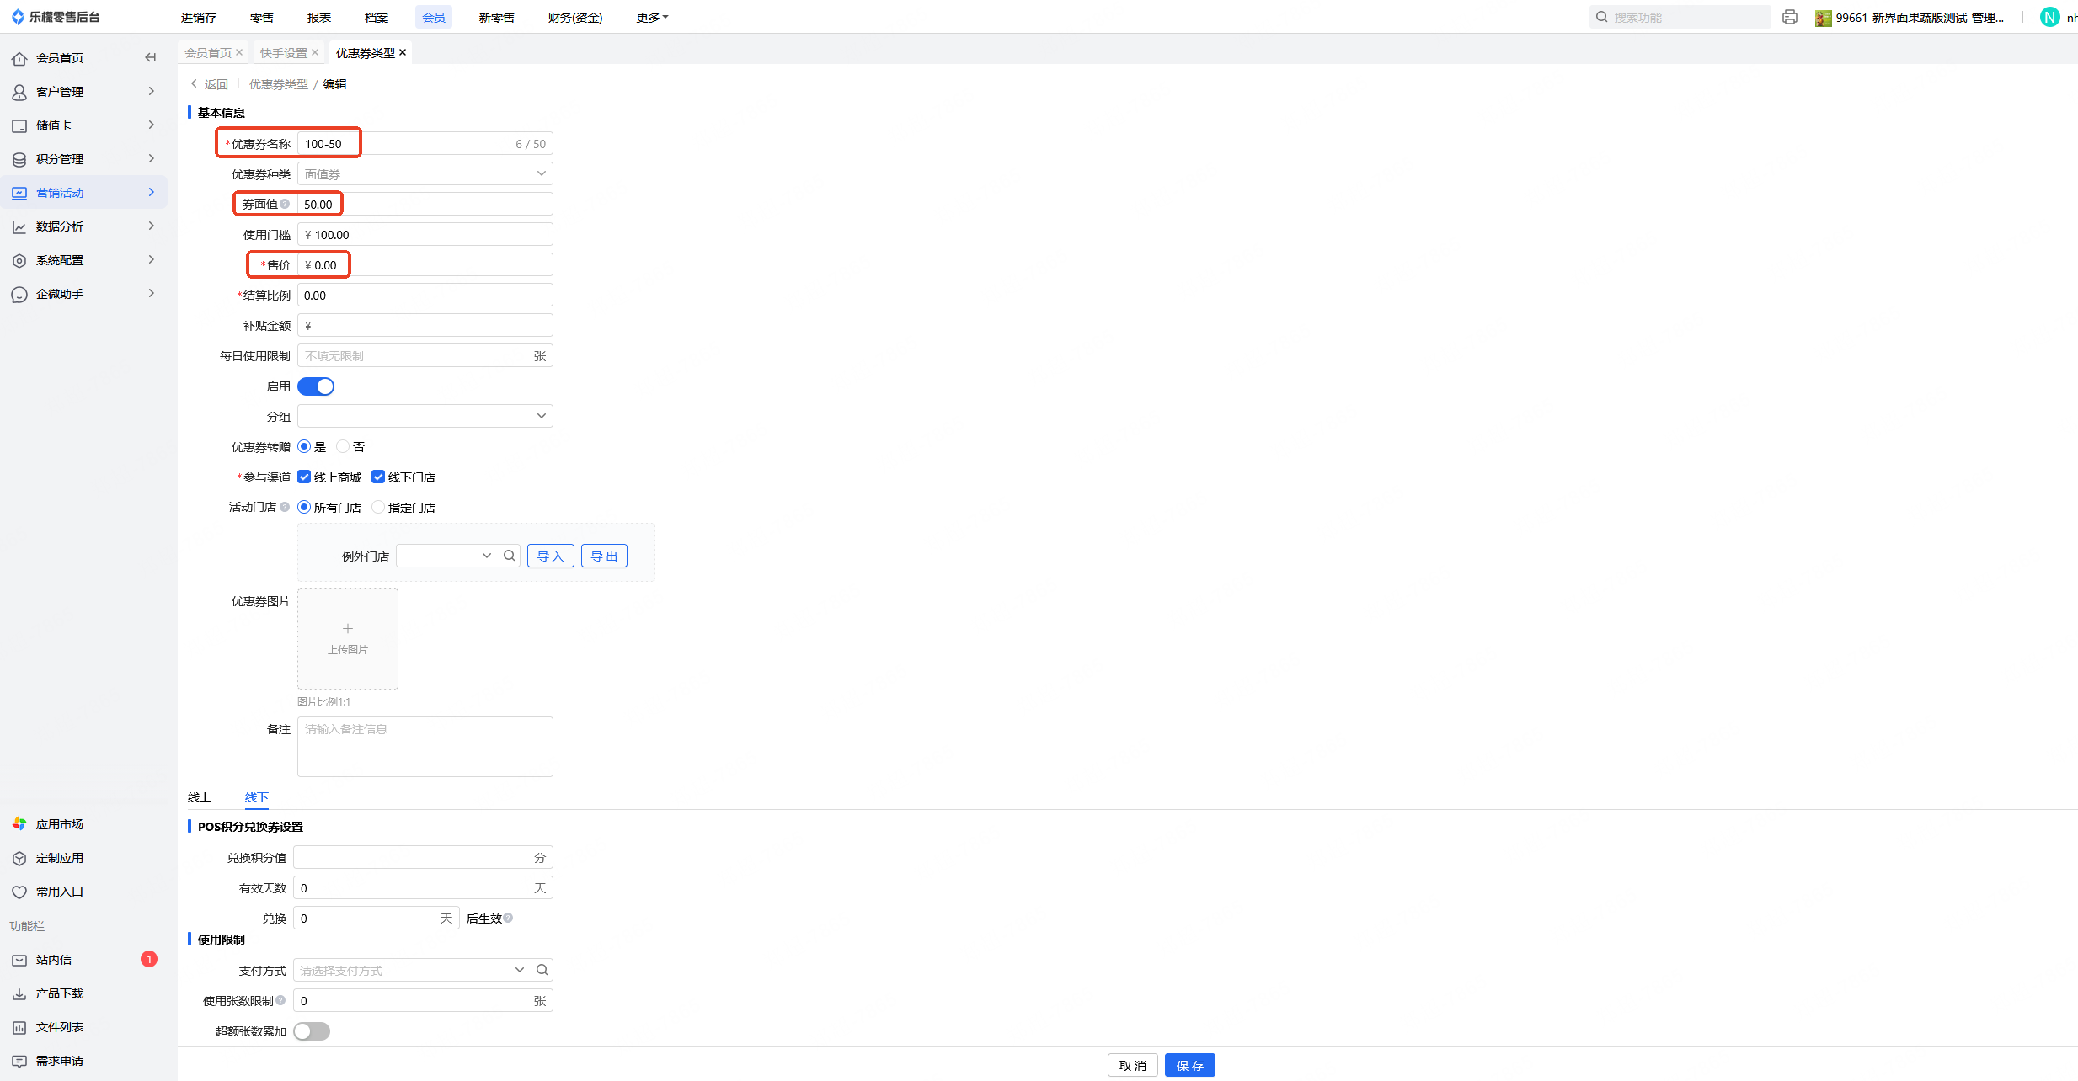
Task: Expand the 支付方式 dropdown
Action: (x=413, y=970)
